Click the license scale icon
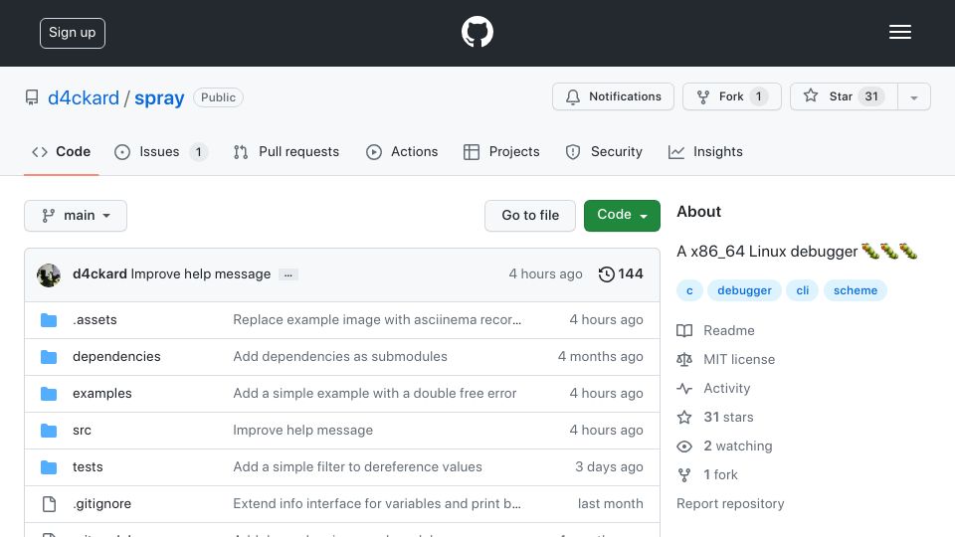 [684, 360]
